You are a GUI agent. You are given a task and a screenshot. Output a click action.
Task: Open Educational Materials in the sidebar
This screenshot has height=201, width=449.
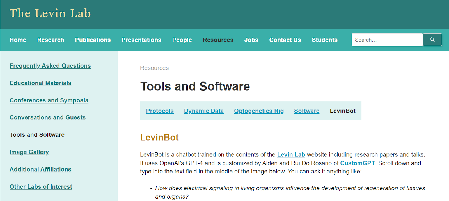[40, 83]
